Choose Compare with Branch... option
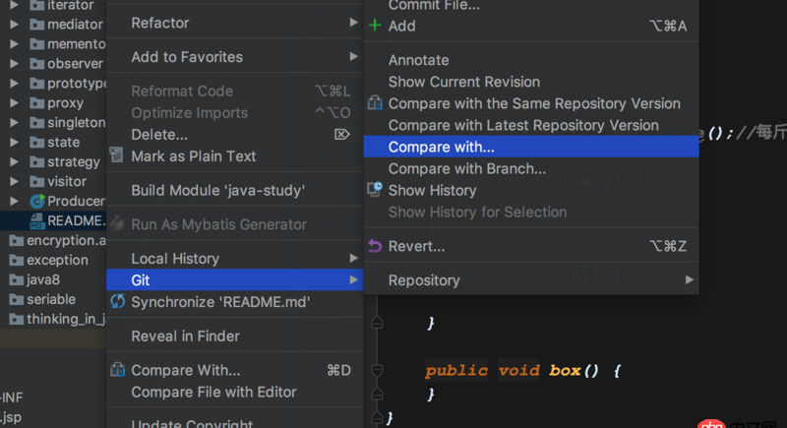The image size is (787, 428). click(x=466, y=168)
